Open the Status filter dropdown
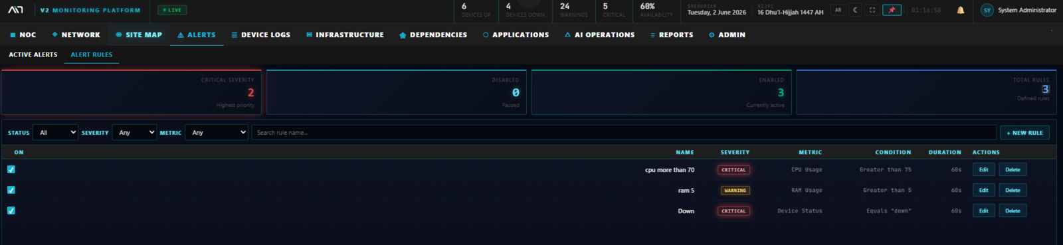The image size is (1063, 245). point(55,133)
